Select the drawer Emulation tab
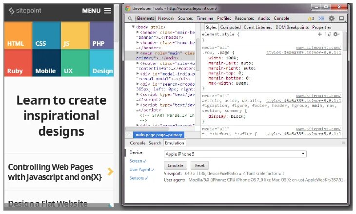Viewport: 356px width, 214px height. tap(175, 143)
